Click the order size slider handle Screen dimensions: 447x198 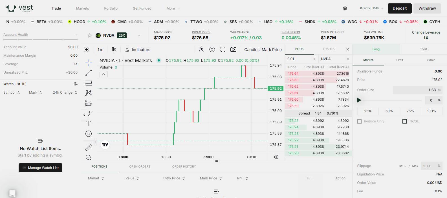[359, 100]
